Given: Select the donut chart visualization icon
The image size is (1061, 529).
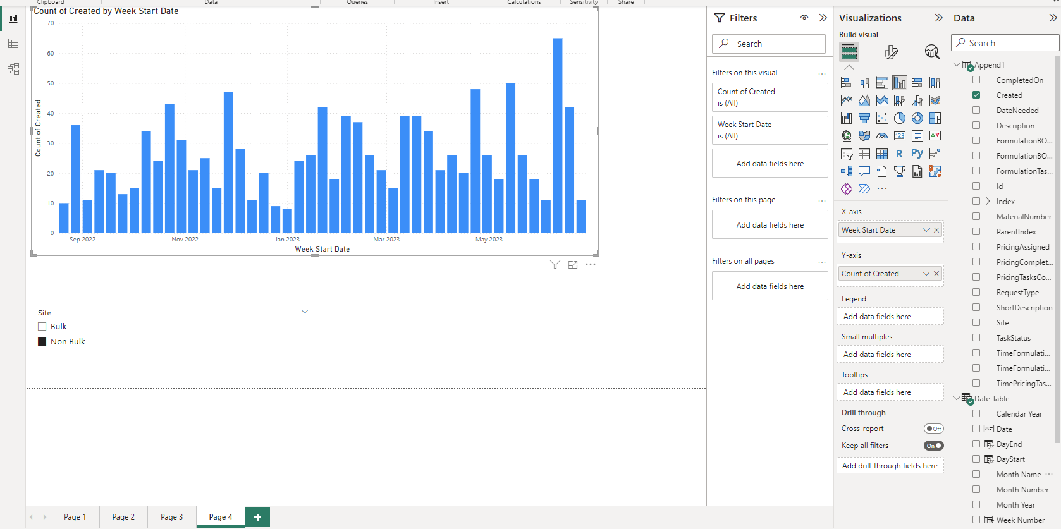Looking at the screenshot, I should click(917, 118).
